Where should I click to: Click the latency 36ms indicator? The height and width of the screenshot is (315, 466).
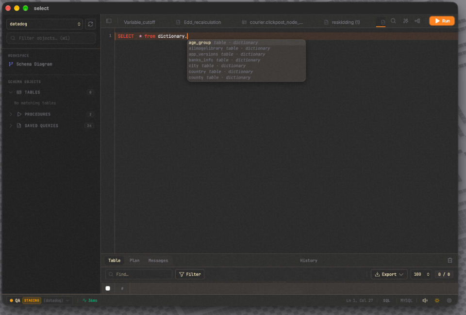point(90,300)
